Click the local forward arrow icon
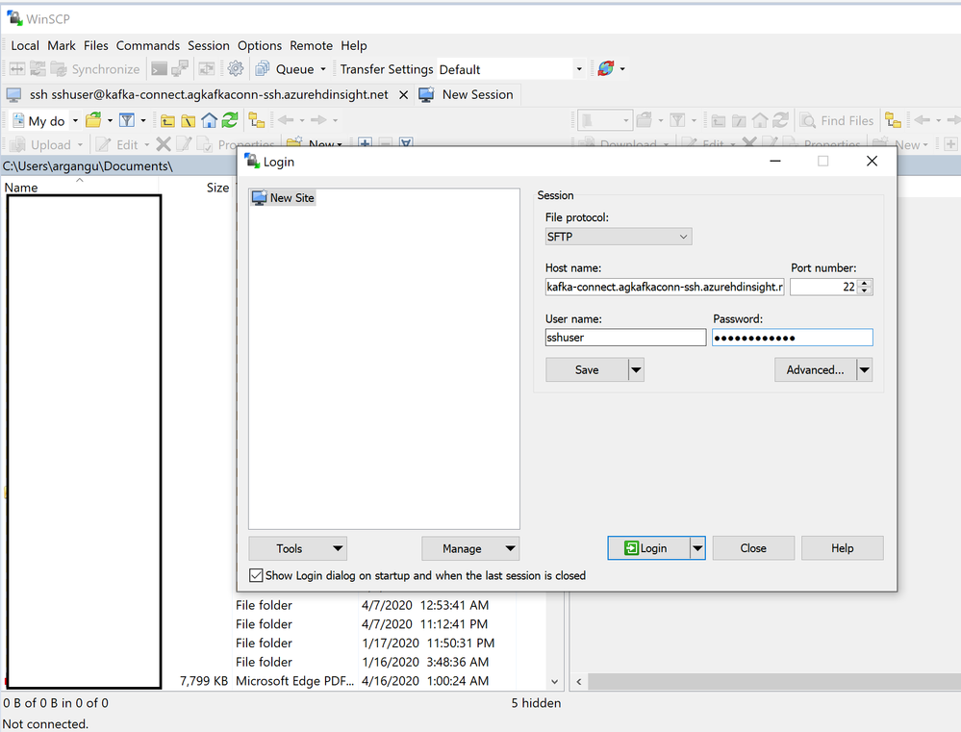Image resolution: width=961 pixels, height=732 pixels. click(318, 120)
